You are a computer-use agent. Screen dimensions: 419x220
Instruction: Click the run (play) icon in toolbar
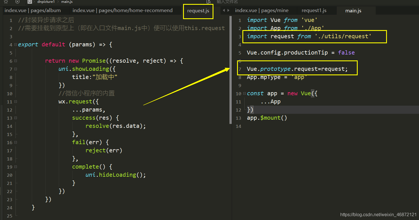tap(17, 2)
